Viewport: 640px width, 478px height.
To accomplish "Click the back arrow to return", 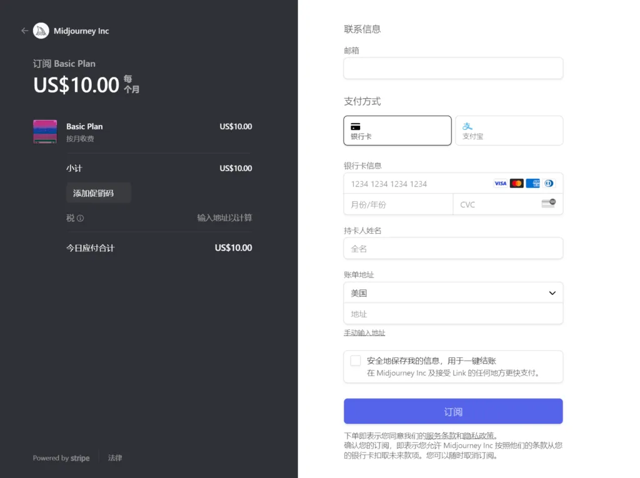I will pos(24,31).
